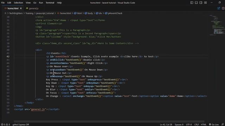Select body breadcrumb segment
225x126 pixels.
pyautogui.click(x=90, y=13)
